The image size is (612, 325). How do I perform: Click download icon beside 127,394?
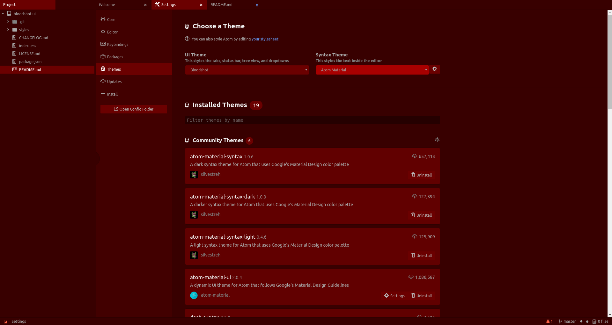coord(415,196)
